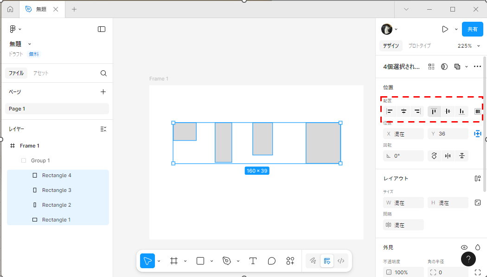Align selection to the left
The image size is (487, 277).
click(x=390, y=111)
